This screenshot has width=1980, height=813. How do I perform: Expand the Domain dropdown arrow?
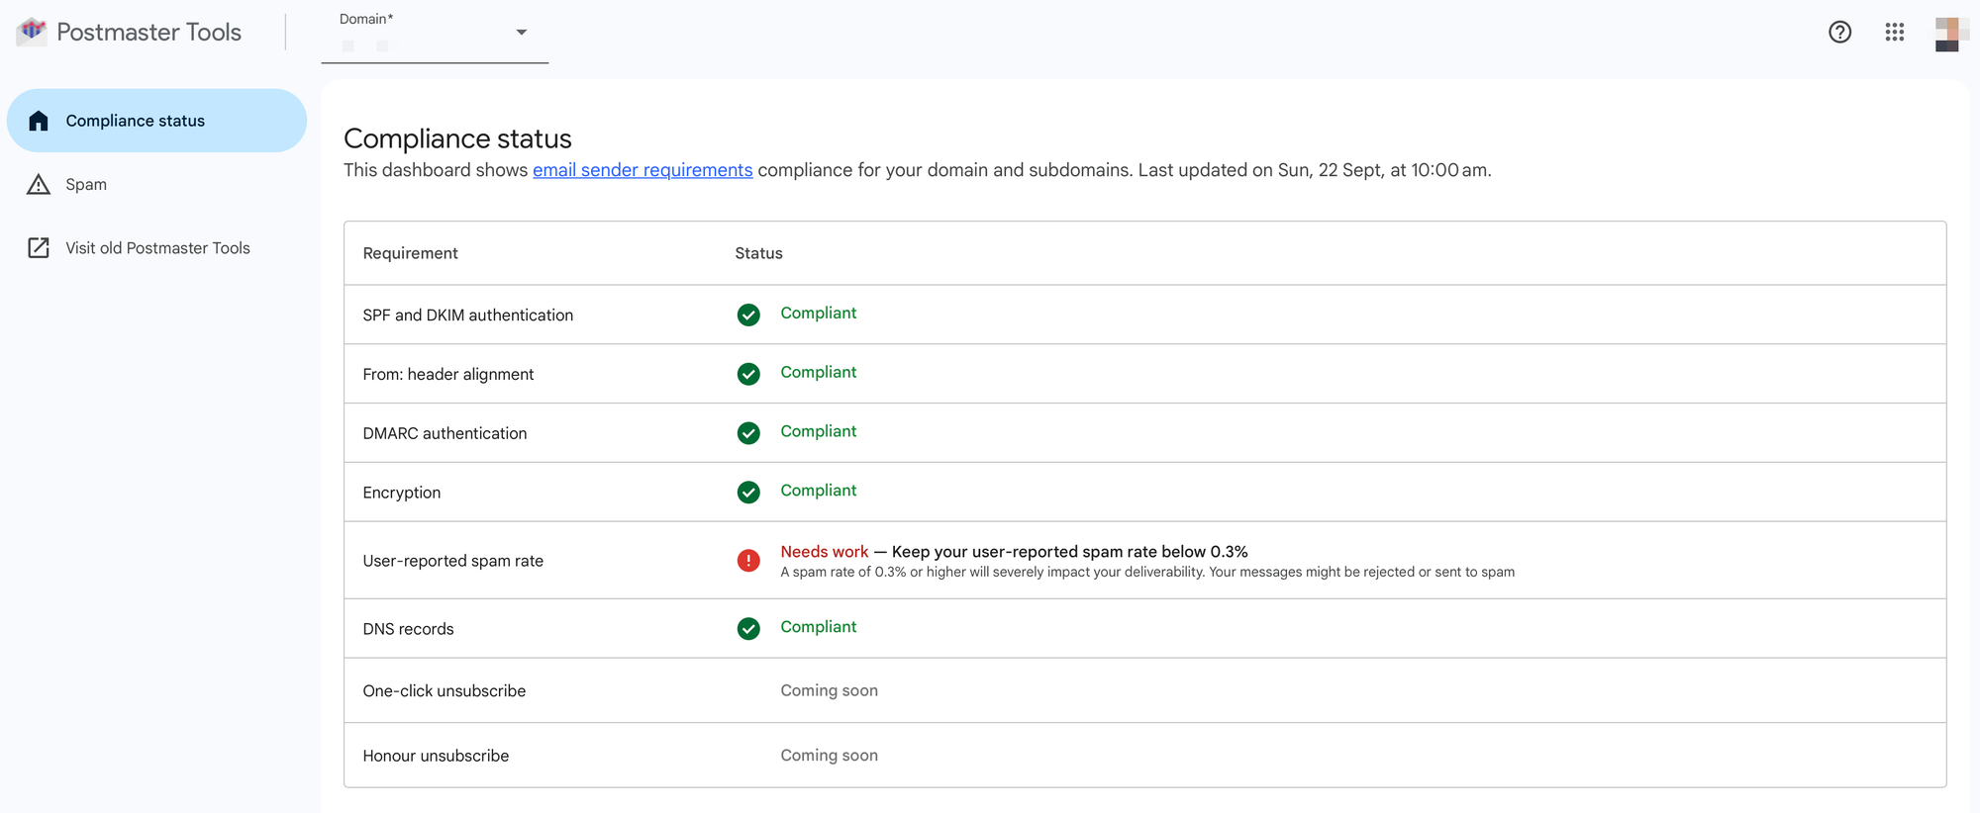[x=521, y=33]
